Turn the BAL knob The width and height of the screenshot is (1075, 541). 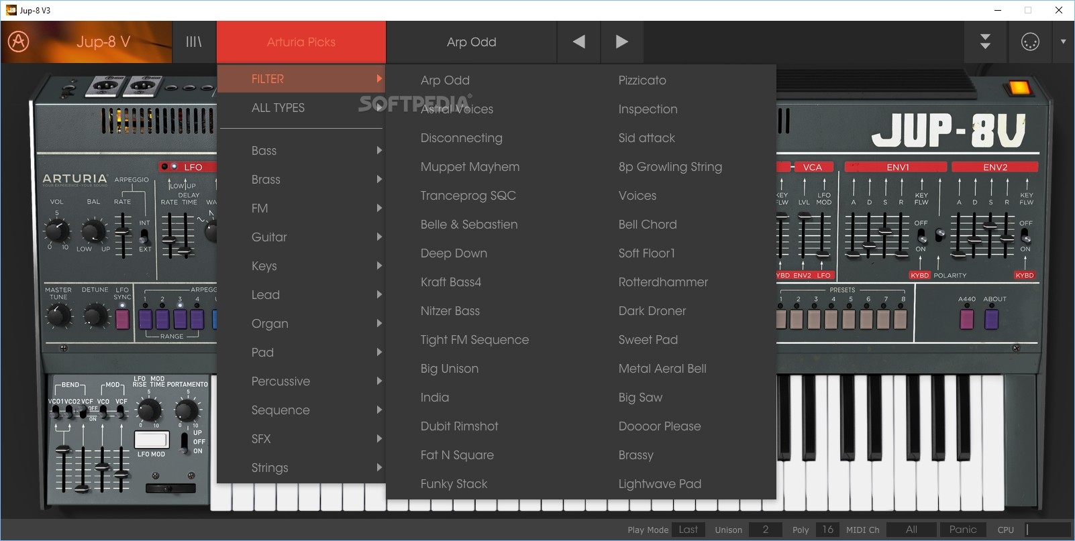(93, 231)
